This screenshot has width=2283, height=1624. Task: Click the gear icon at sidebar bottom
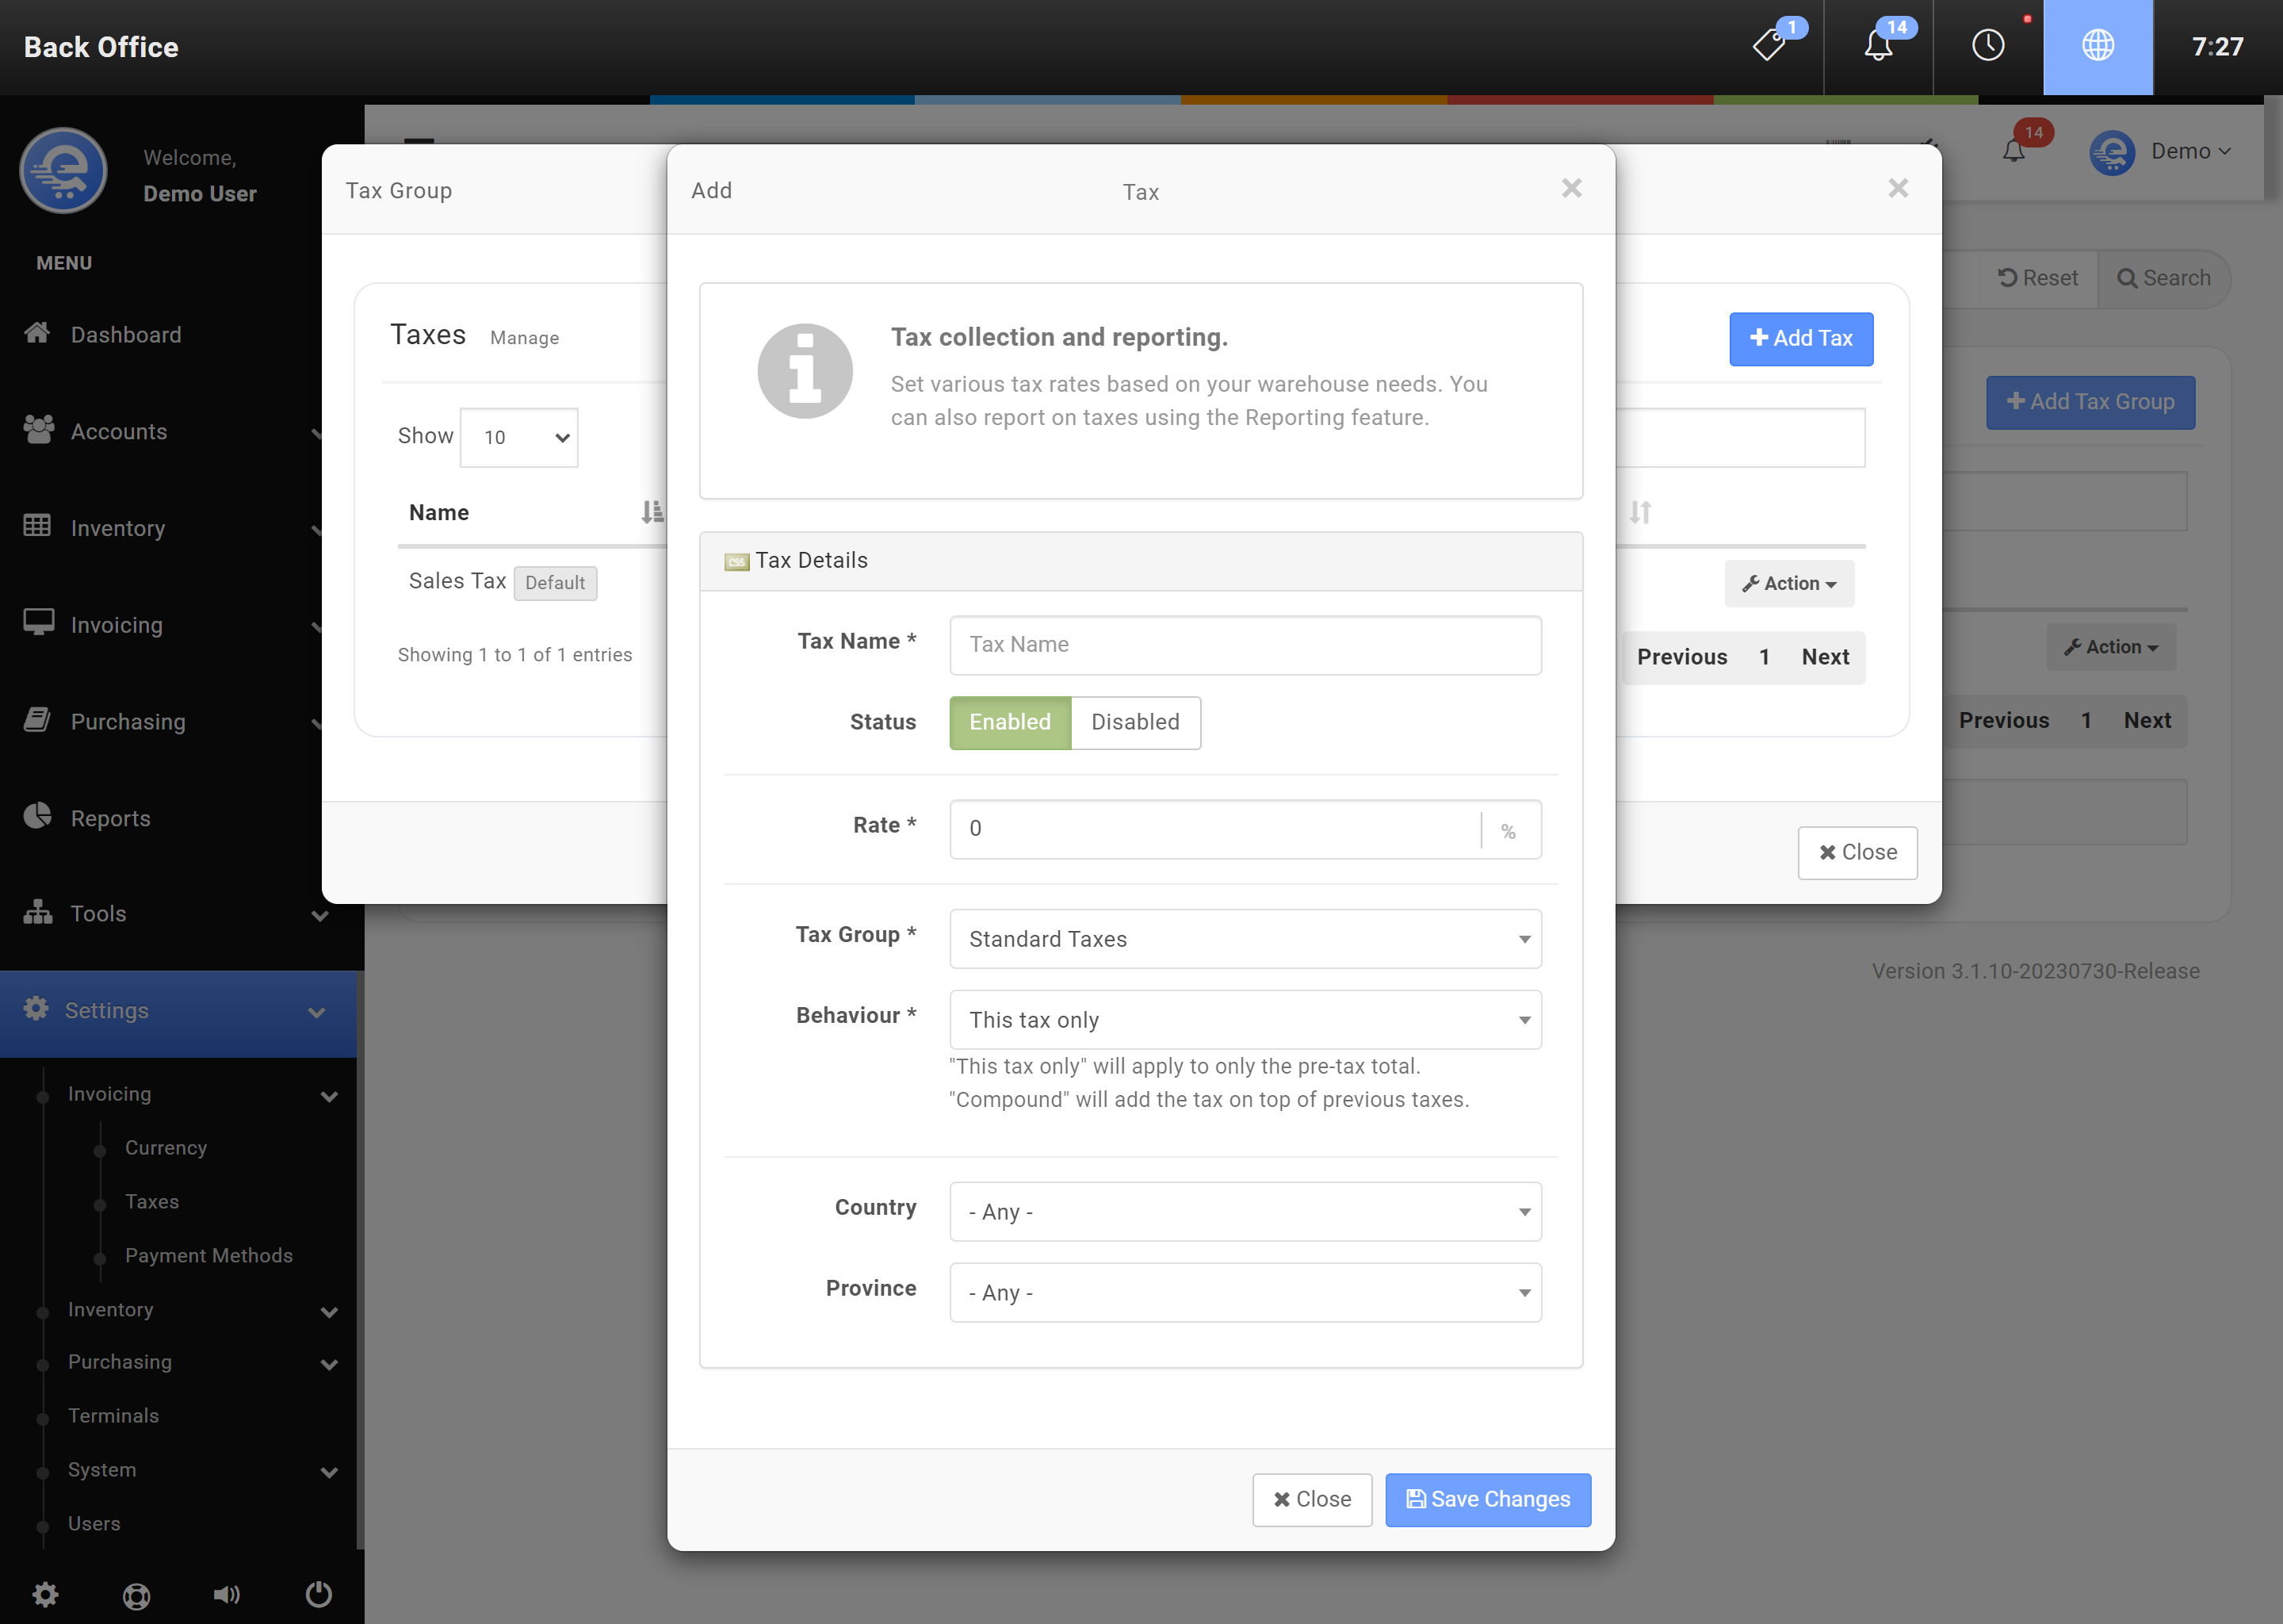click(x=45, y=1594)
